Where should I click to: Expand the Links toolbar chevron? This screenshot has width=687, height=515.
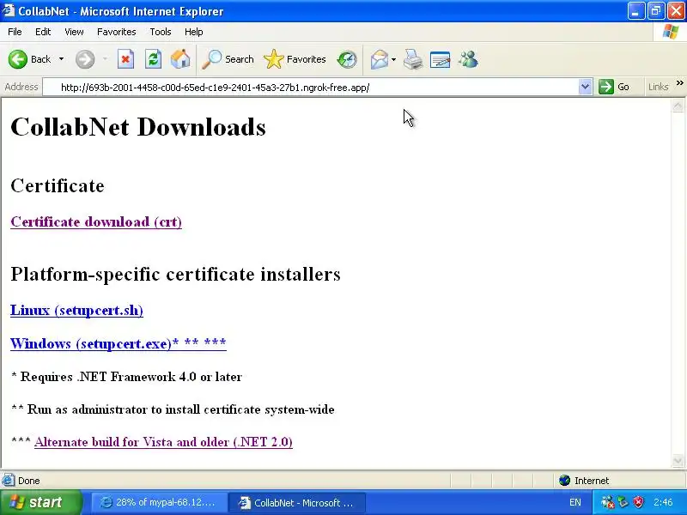click(679, 82)
